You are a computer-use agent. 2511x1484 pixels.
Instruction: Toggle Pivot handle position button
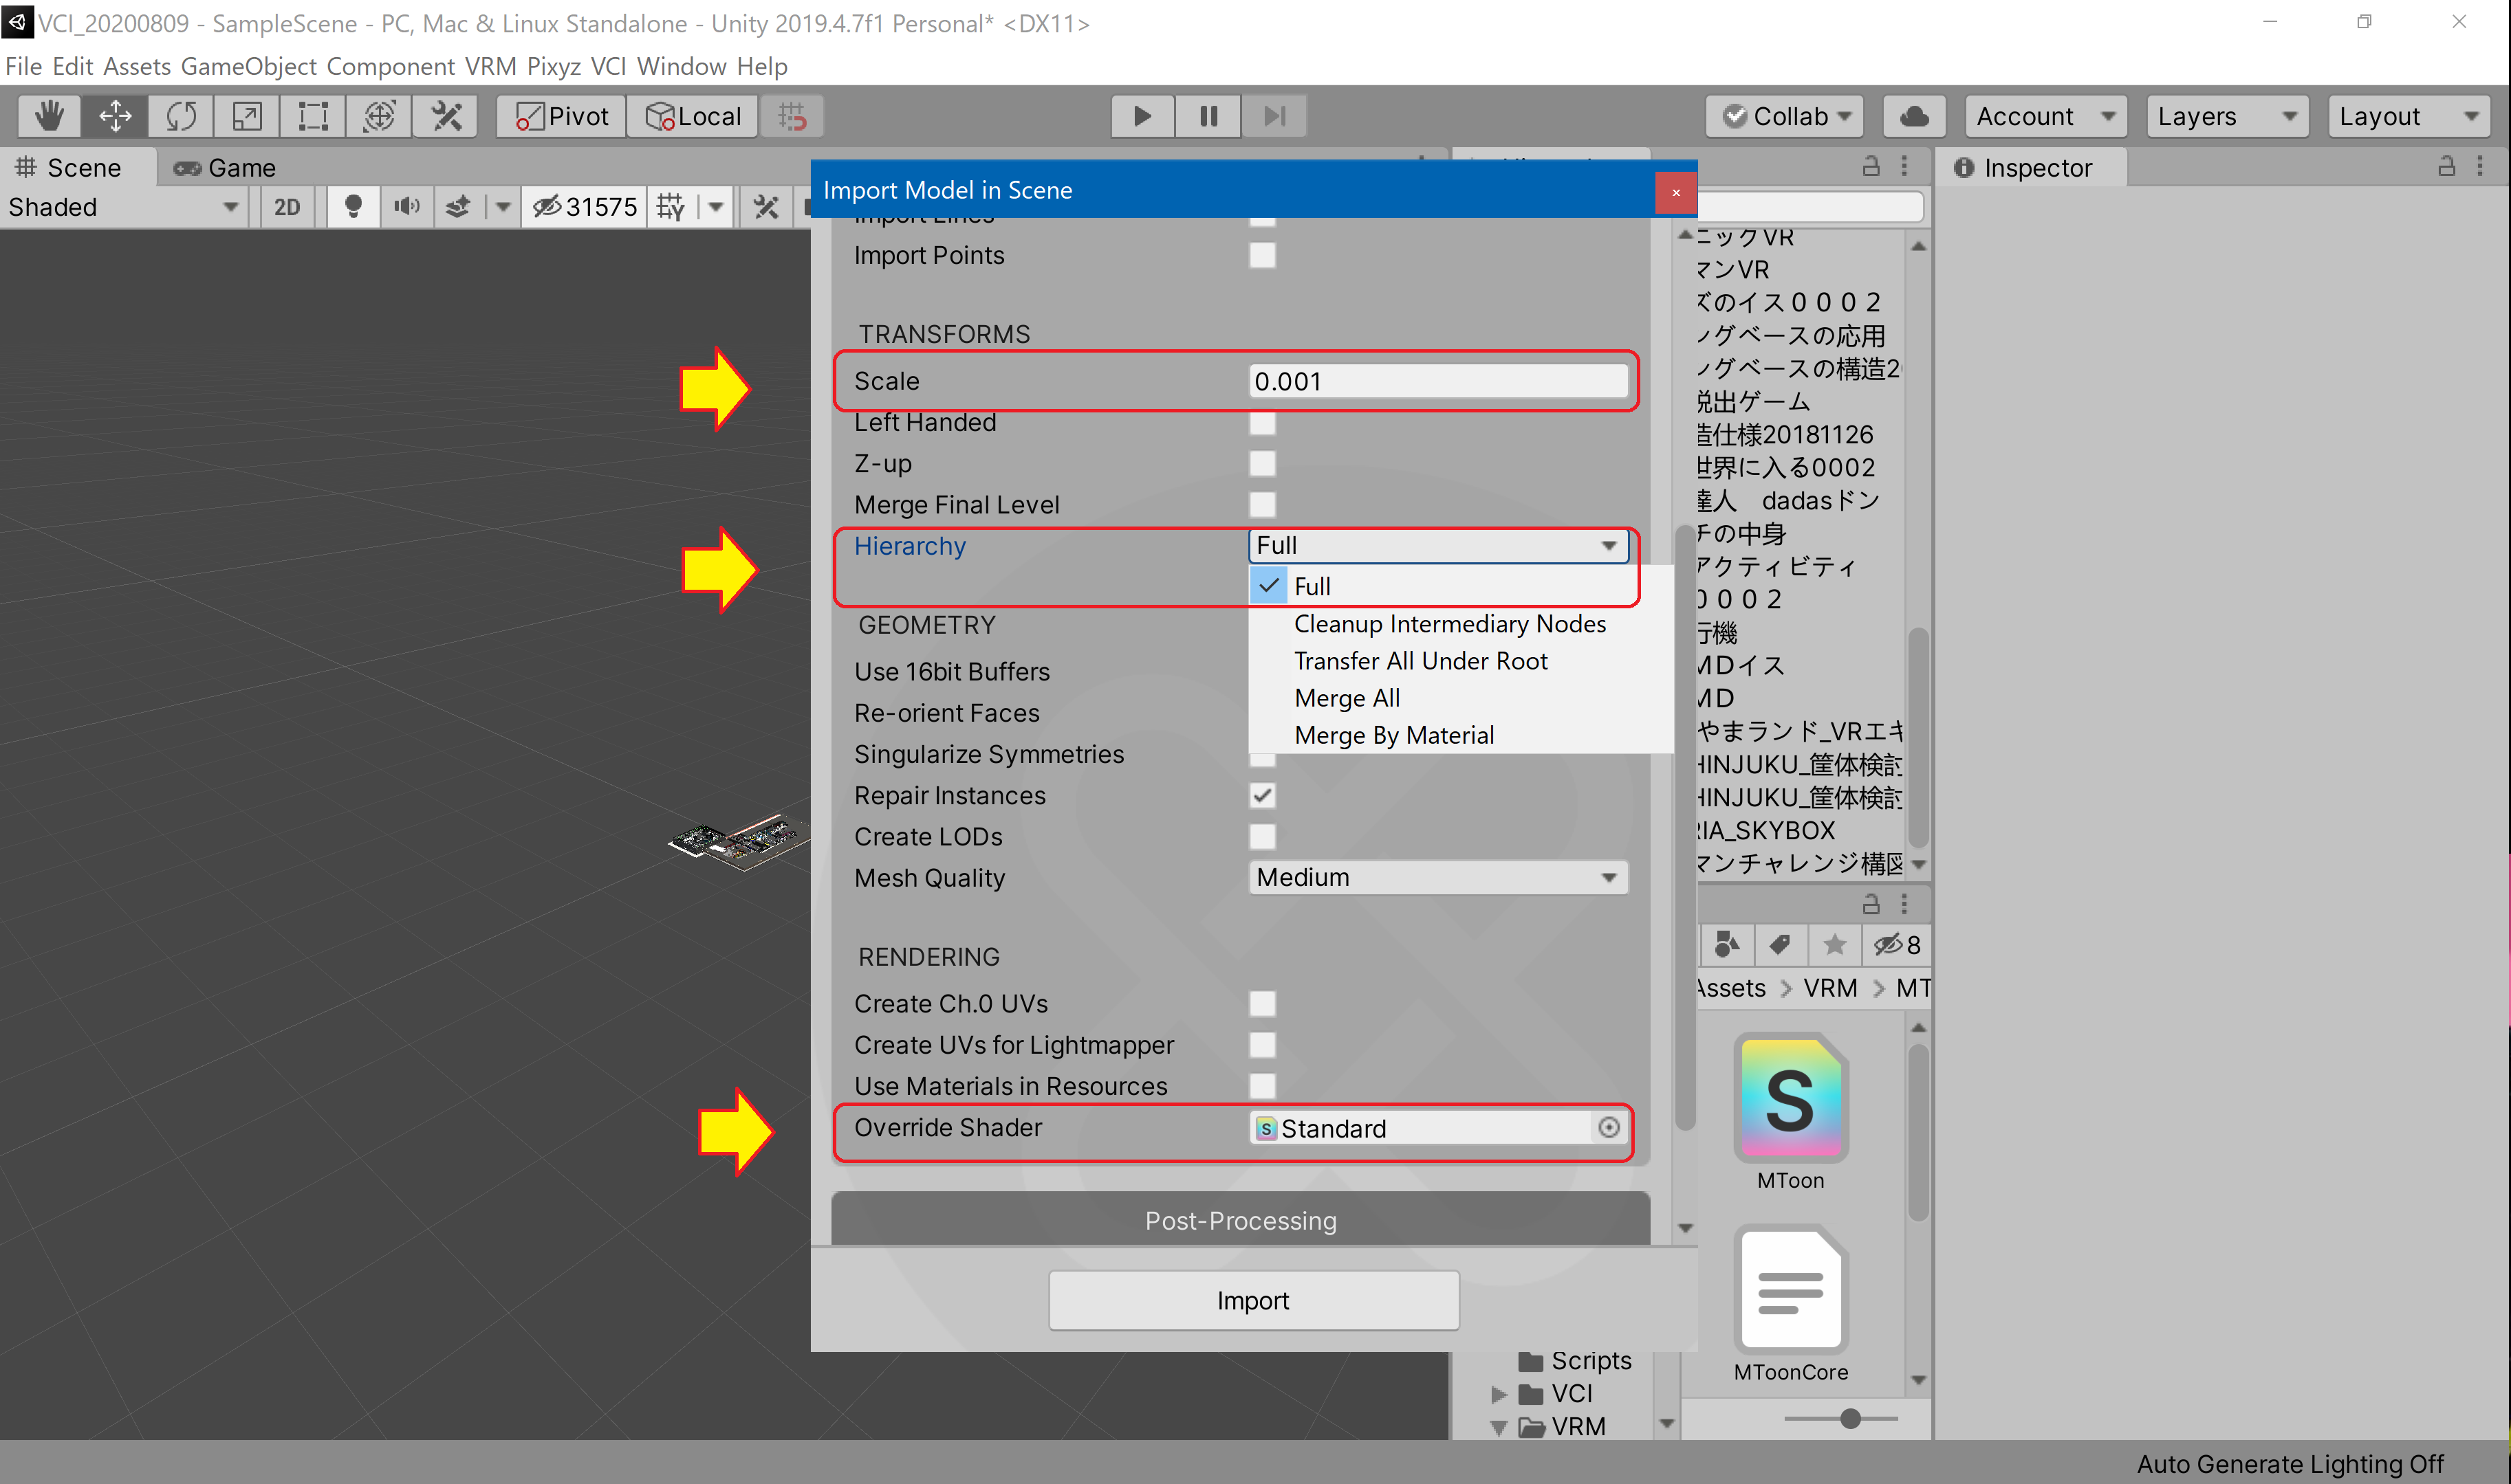point(561,116)
